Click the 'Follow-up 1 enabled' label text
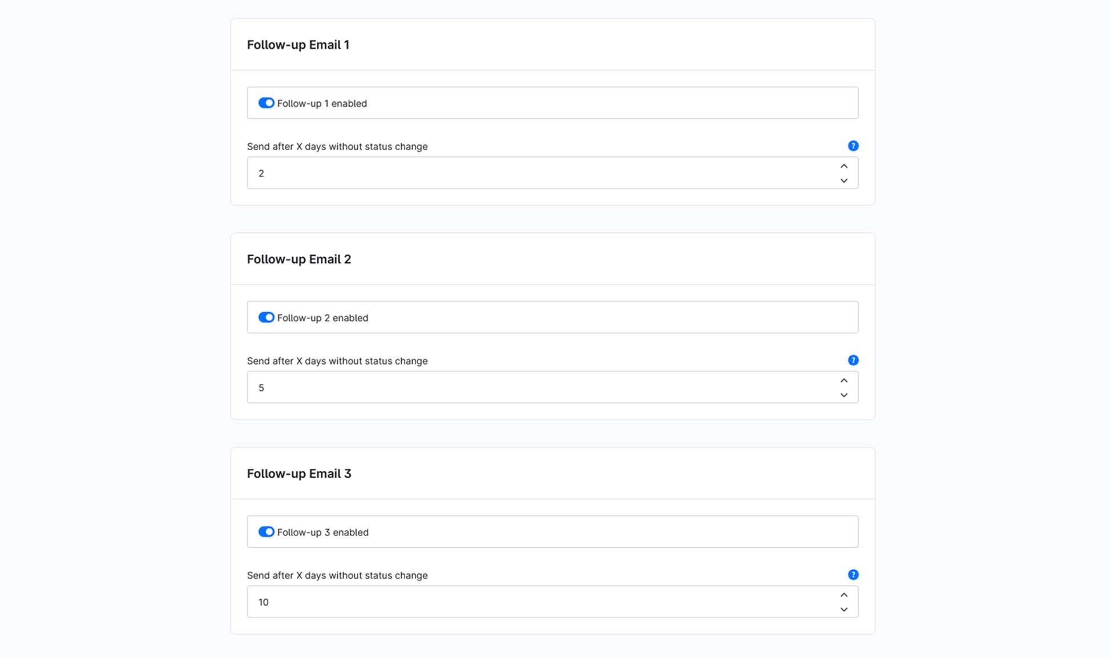Screen dimensions: 1110x658 322,103
